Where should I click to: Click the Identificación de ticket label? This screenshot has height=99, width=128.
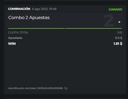tap(22, 88)
